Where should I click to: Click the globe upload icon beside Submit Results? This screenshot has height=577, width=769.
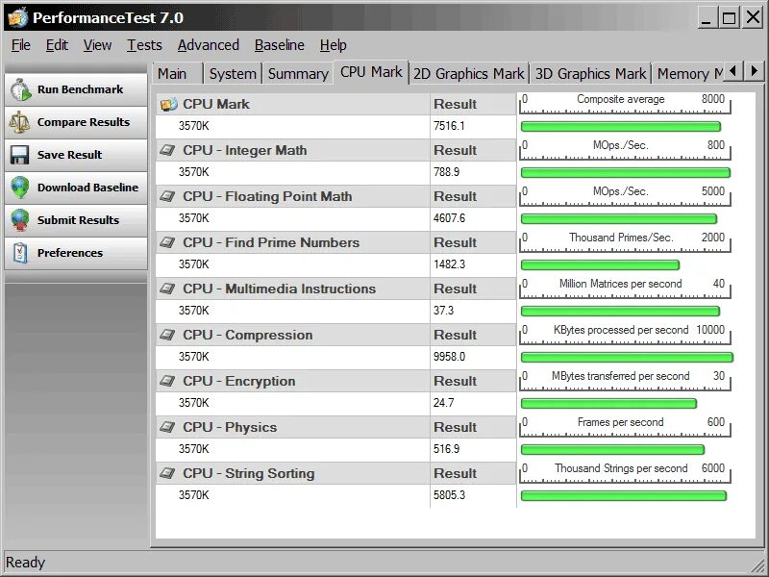(x=19, y=220)
